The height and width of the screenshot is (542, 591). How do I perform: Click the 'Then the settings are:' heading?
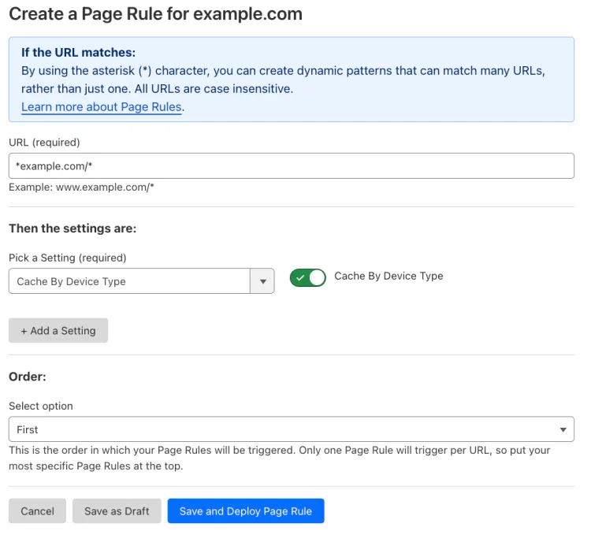click(x=72, y=228)
